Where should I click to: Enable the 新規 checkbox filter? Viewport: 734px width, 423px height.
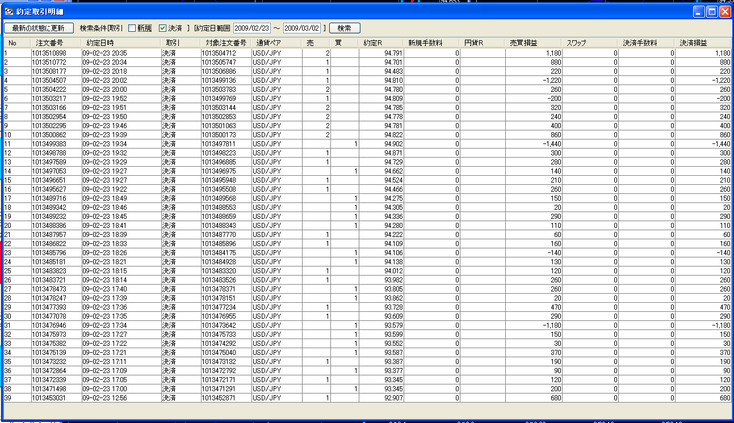132,28
